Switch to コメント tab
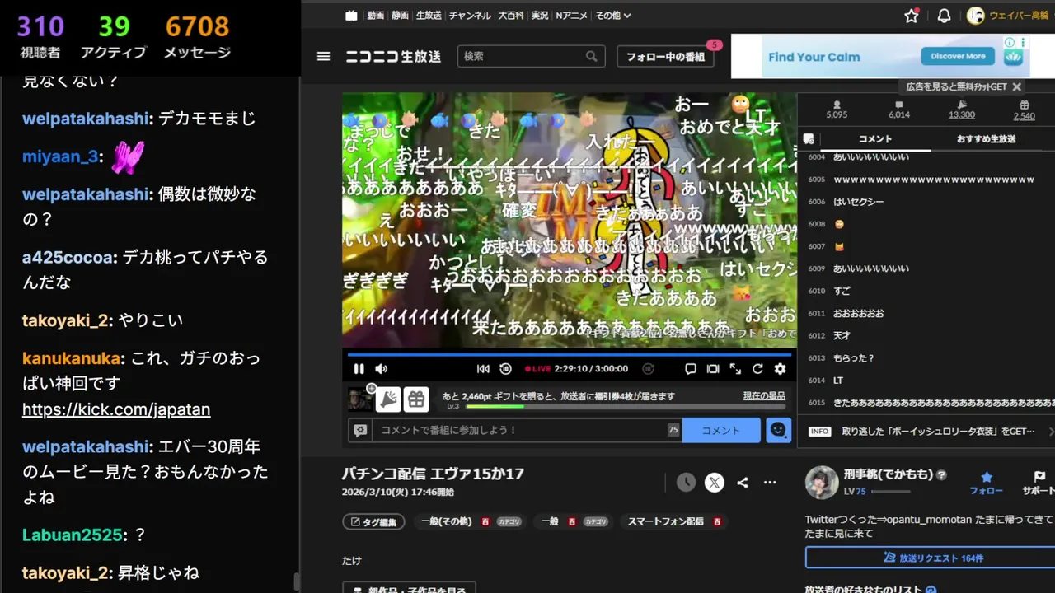Viewport: 1055px width, 593px height. 874,139
